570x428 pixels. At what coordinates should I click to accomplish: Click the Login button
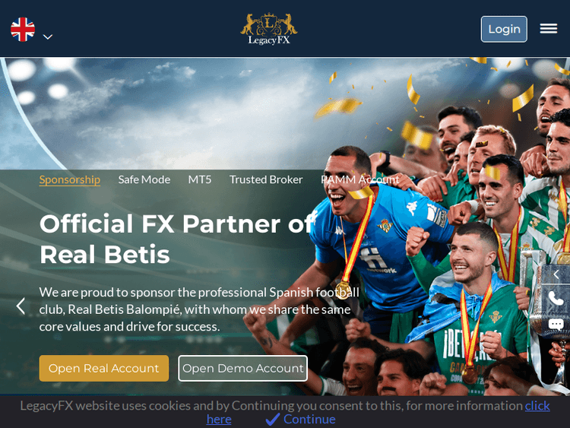pyautogui.click(x=504, y=29)
